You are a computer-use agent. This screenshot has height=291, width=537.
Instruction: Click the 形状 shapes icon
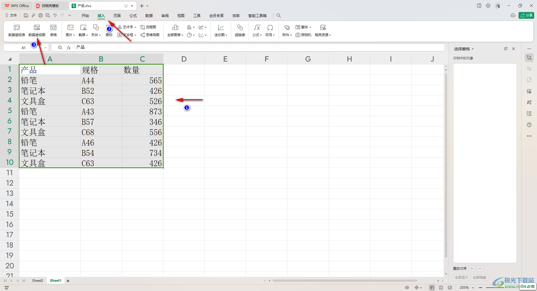click(96, 27)
